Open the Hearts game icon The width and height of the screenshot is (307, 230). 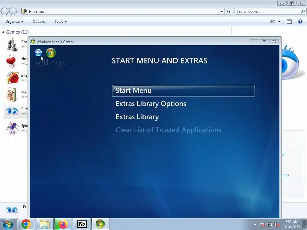[11, 61]
